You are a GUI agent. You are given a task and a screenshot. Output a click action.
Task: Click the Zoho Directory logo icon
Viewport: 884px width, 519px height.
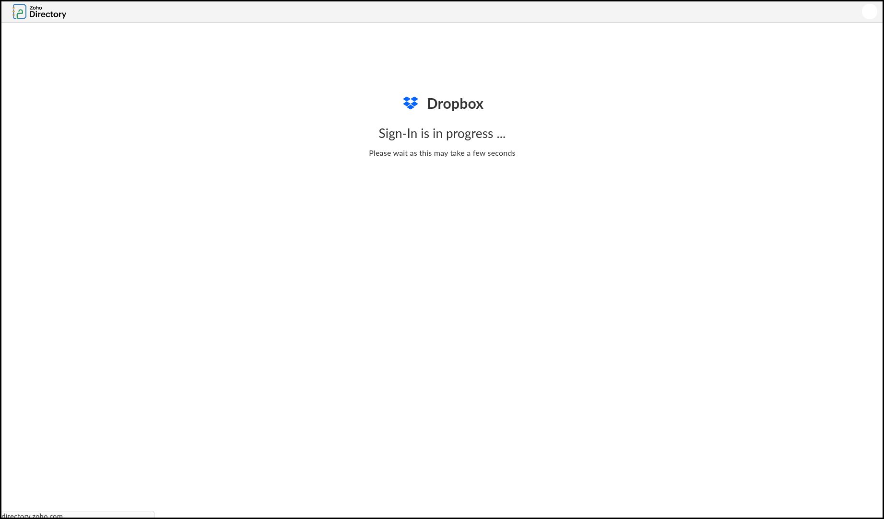(x=19, y=12)
